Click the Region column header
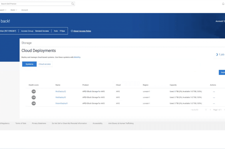This screenshot has width=225, height=149. (145, 85)
